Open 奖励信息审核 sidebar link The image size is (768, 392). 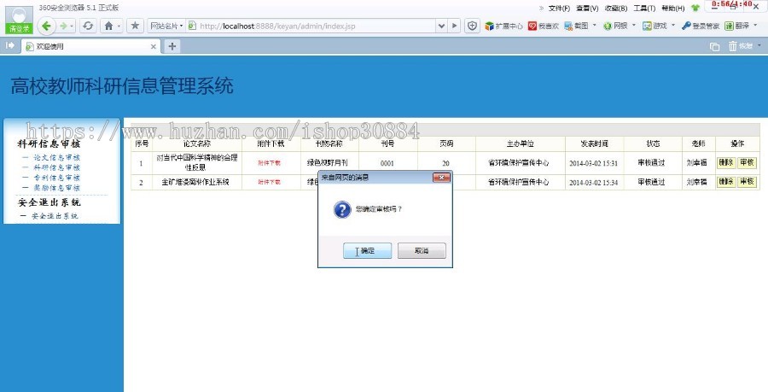pyautogui.click(x=56, y=188)
